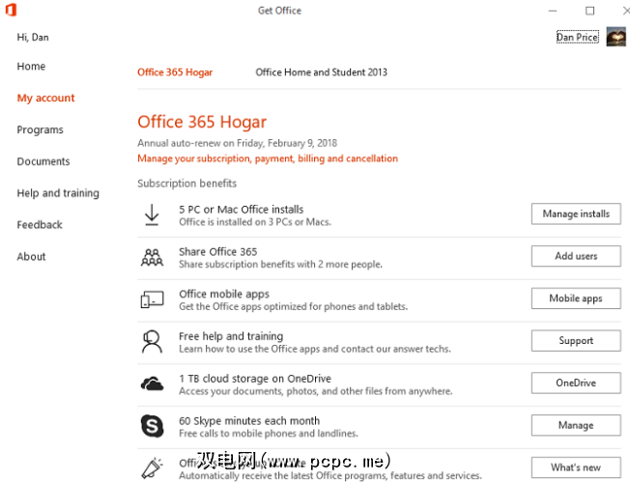Open Dan Price profile picture thumbnail
The width and height of the screenshot is (630, 483).
click(616, 37)
